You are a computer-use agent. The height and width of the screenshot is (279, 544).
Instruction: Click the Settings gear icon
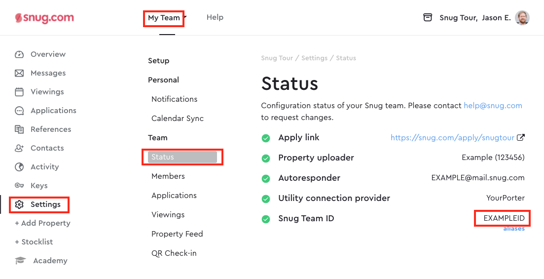tap(19, 204)
